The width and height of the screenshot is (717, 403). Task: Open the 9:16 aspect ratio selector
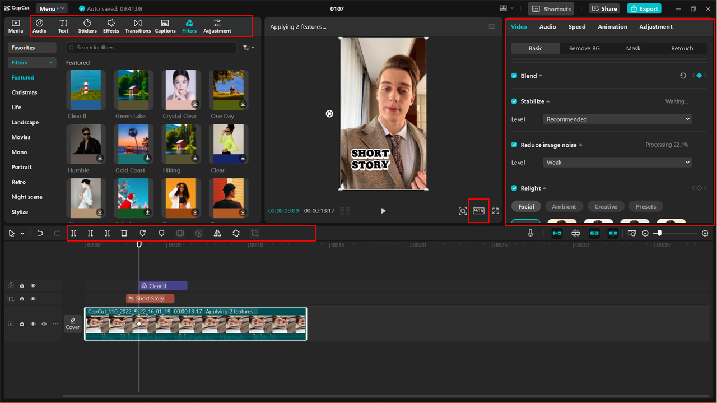tap(478, 211)
